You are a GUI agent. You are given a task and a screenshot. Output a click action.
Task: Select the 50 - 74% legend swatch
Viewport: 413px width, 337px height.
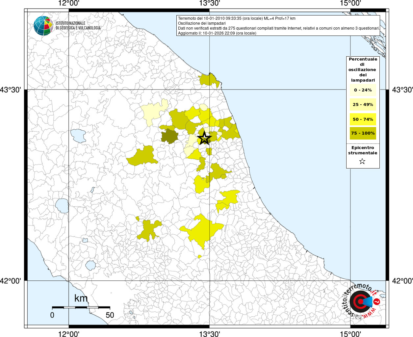point(363,119)
